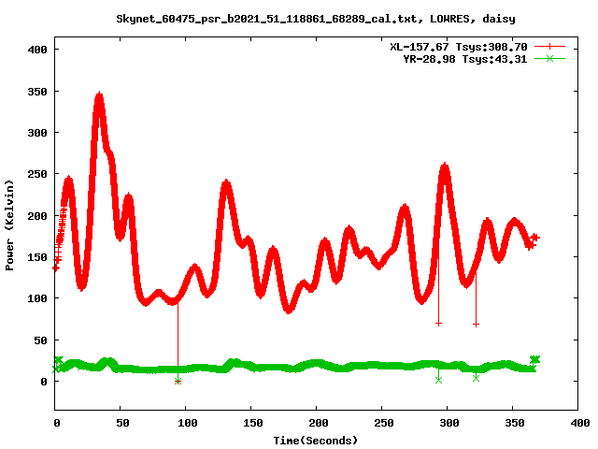
Task: Click y-axis tick label 150
Action: tap(37, 257)
